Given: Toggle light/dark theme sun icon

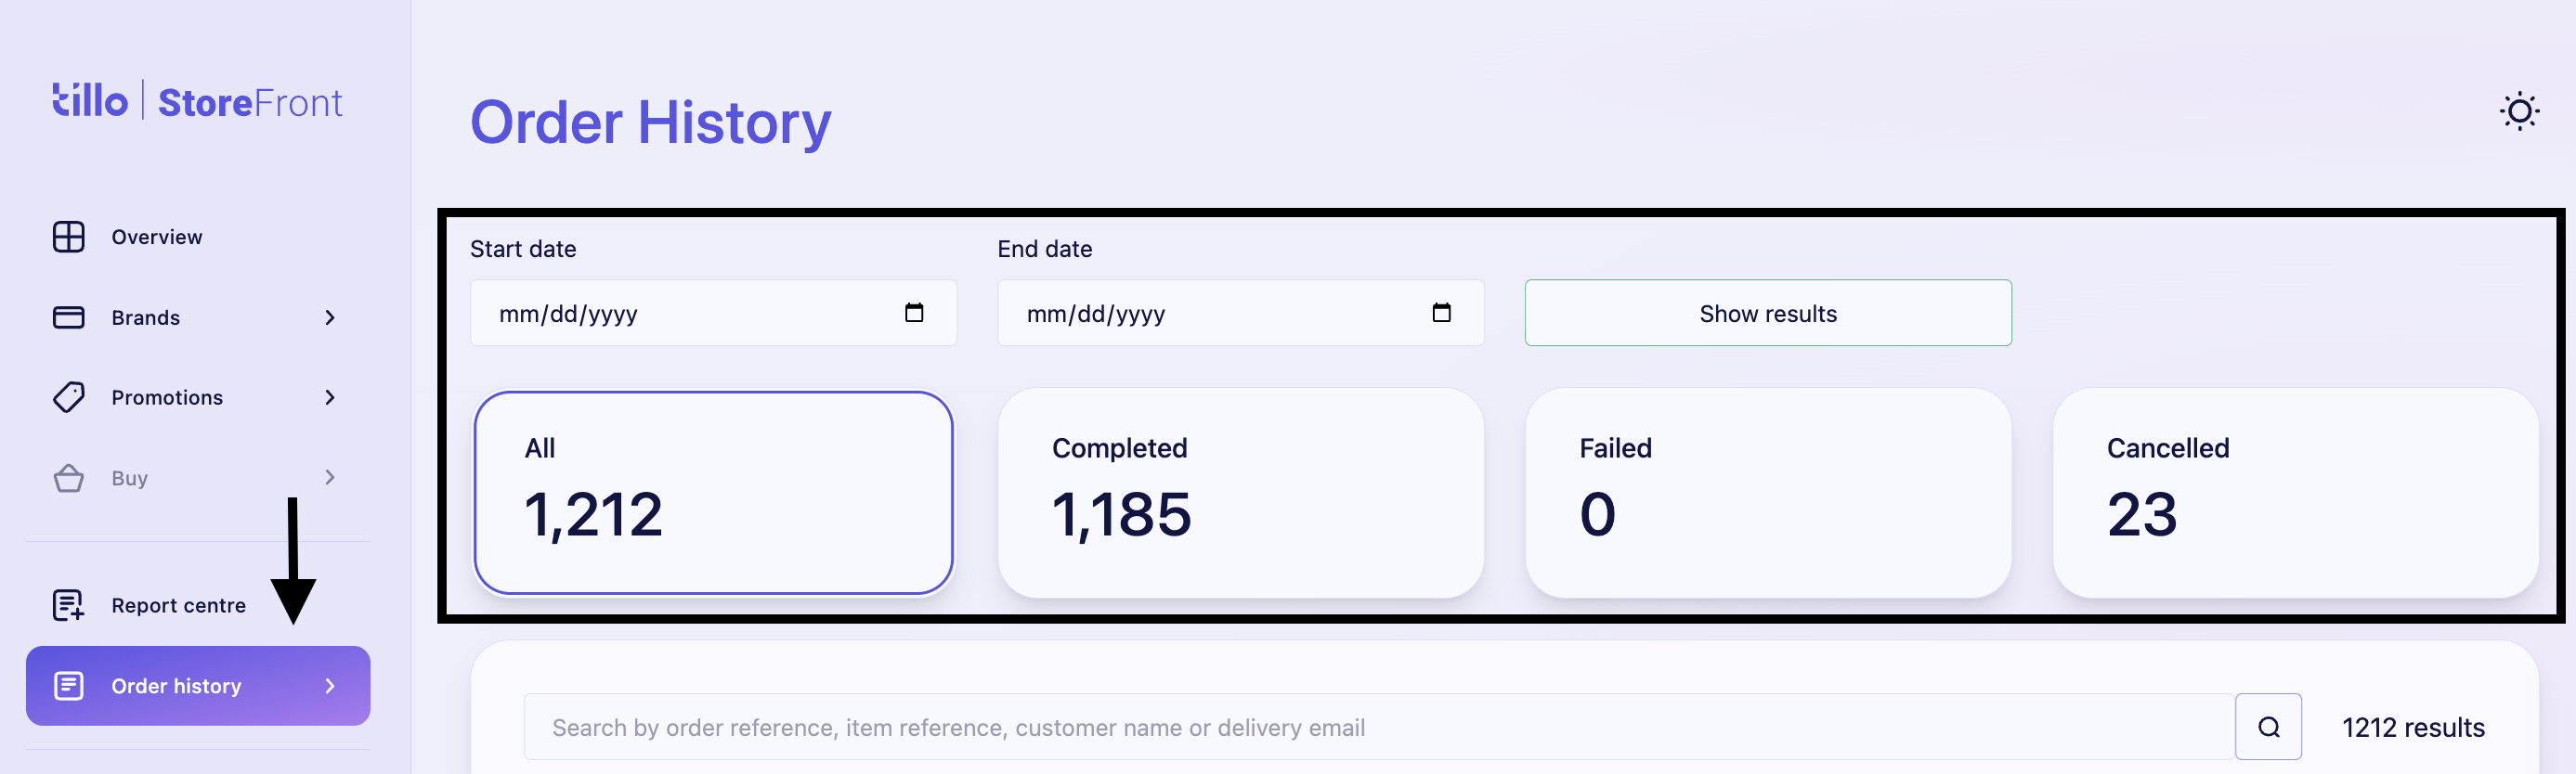Looking at the screenshot, I should coord(2518,111).
